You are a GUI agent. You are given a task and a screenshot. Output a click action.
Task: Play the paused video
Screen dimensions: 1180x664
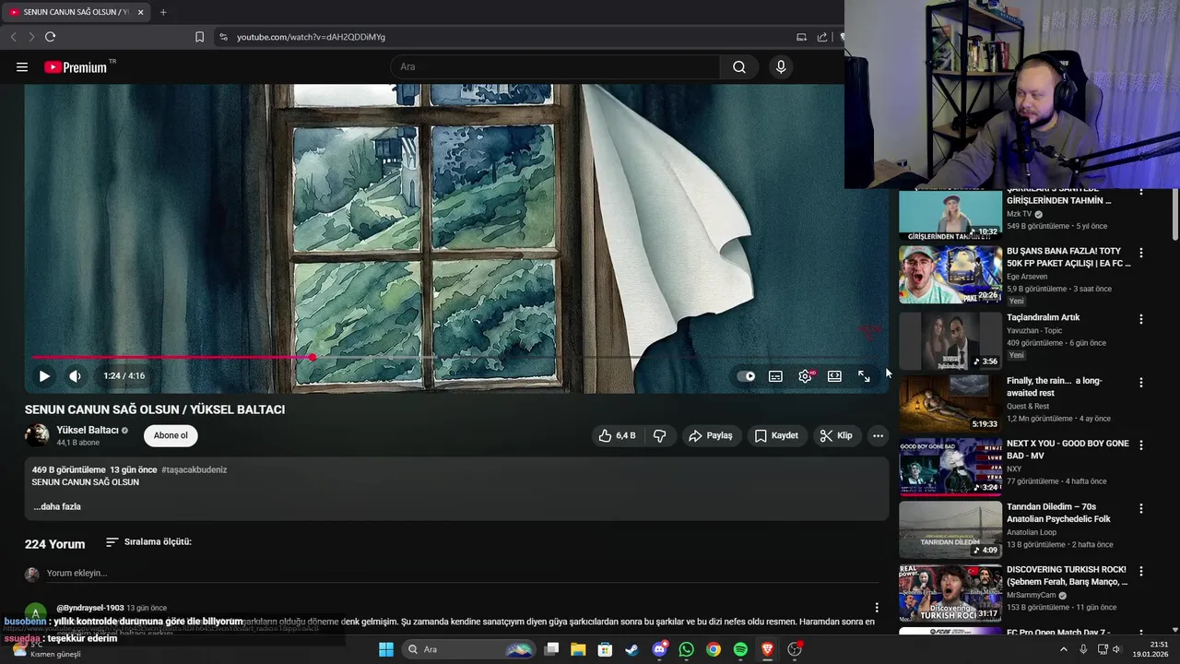(x=44, y=376)
